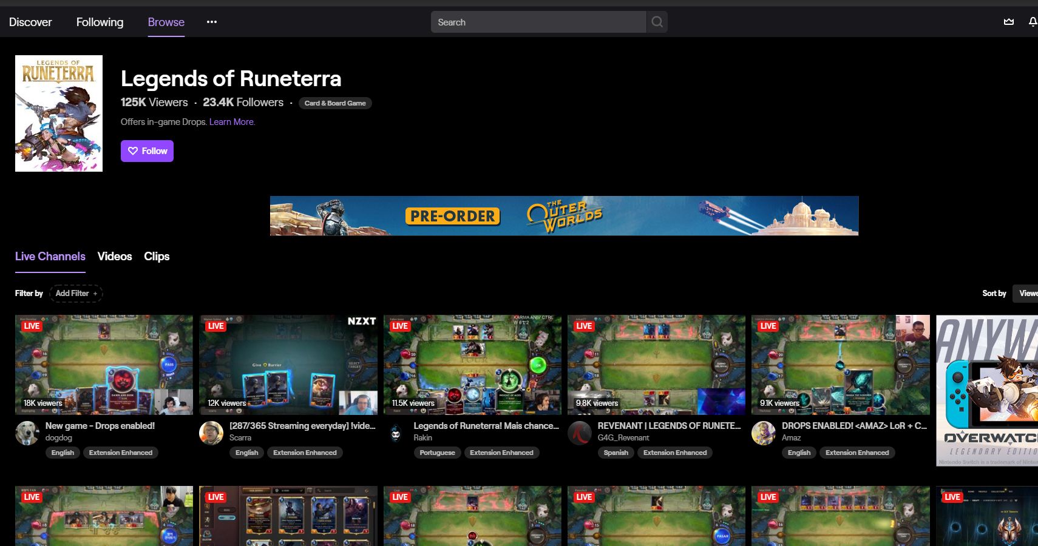
Task: Click Extension Enhanced tag under Scarra
Action: click(x=305, y=453)
